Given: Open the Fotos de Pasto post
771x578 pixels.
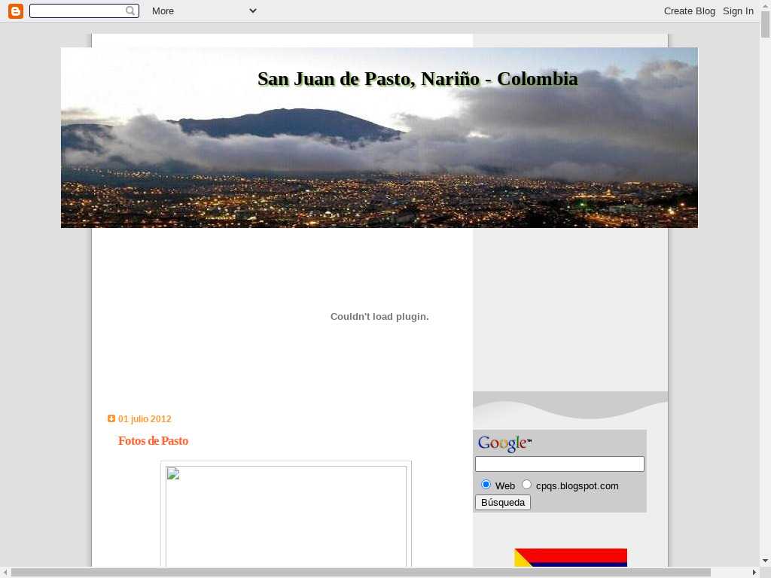Looking at the screenshot, I should tap(153, 441).
